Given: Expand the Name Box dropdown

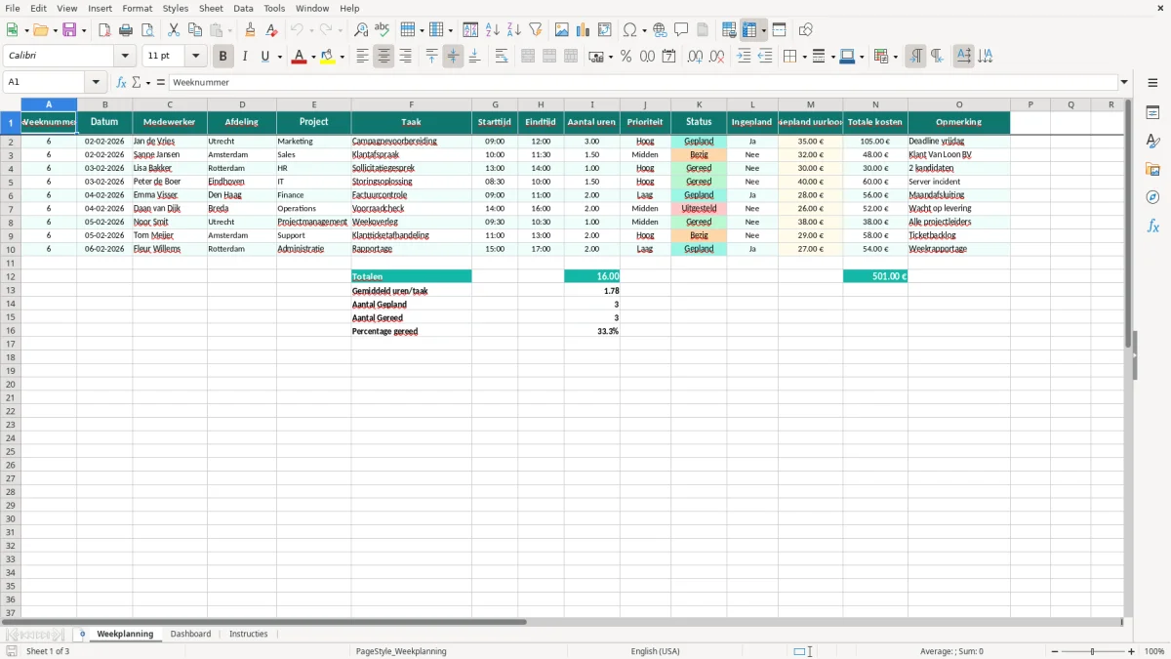Looking at the screenshot, I should tap(95, 83).
